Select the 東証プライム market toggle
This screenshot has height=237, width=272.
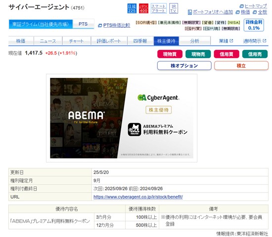pyautogui.click(x=41, y=24)
